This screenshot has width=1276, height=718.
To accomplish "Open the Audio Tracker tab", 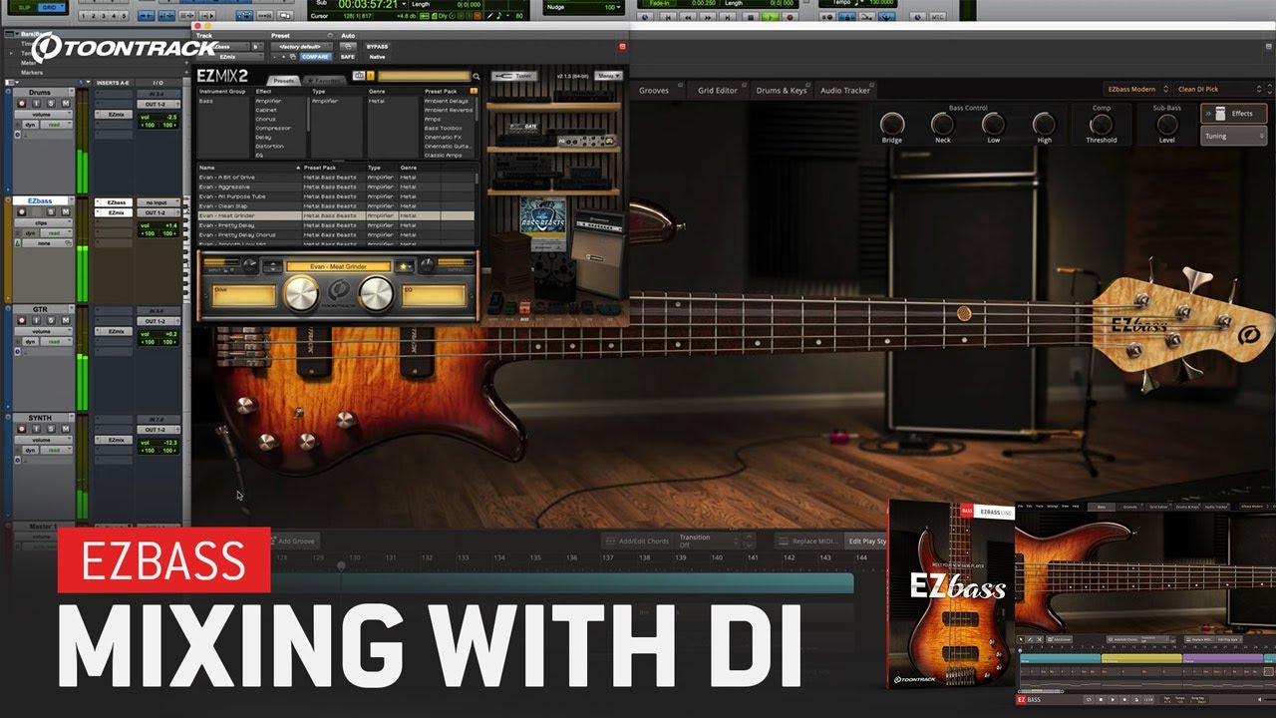I will pos(845,90).
